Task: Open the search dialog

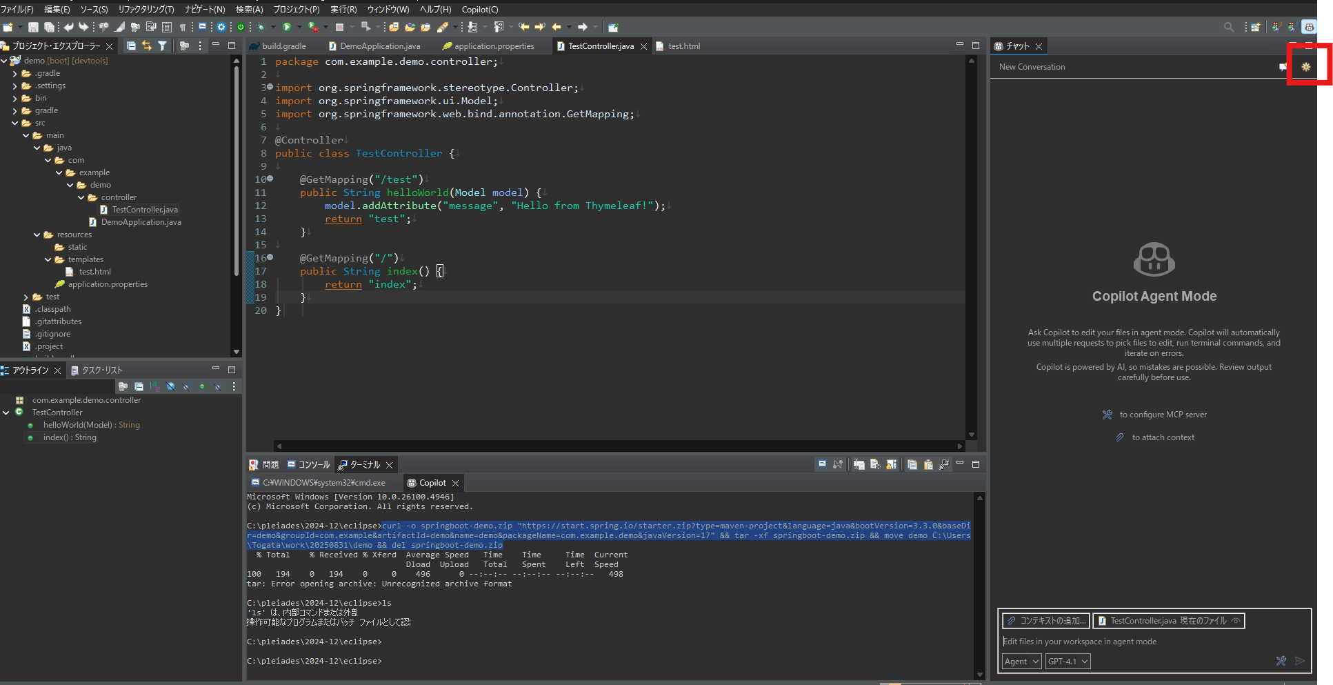Action: pyautogui.click(x=1229, y=27)
